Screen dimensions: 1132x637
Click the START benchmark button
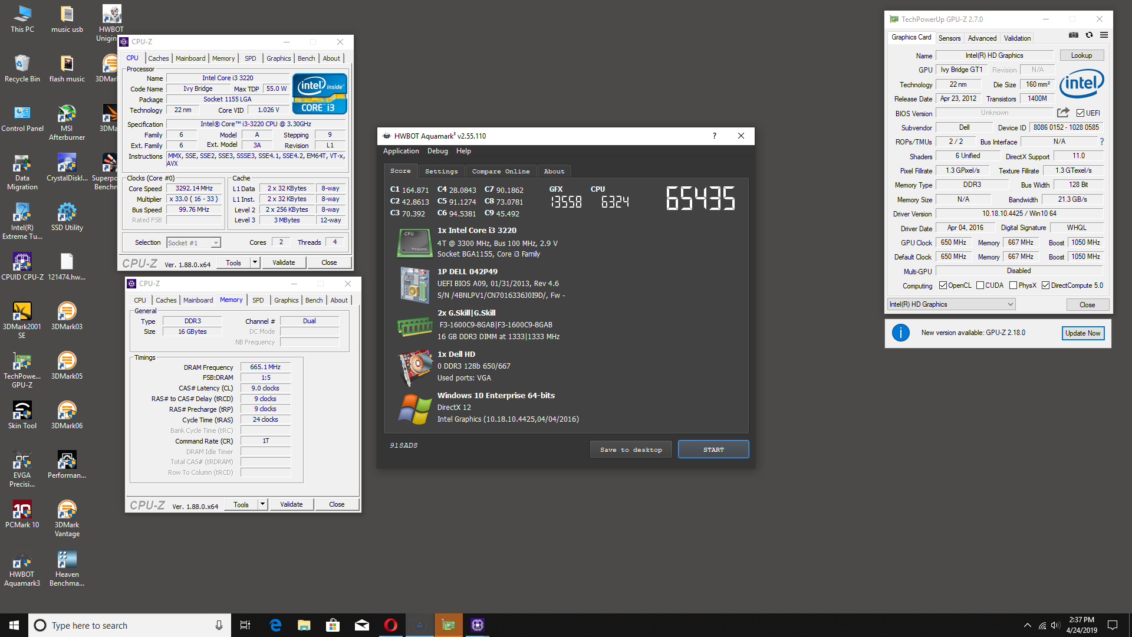point(713,449)
